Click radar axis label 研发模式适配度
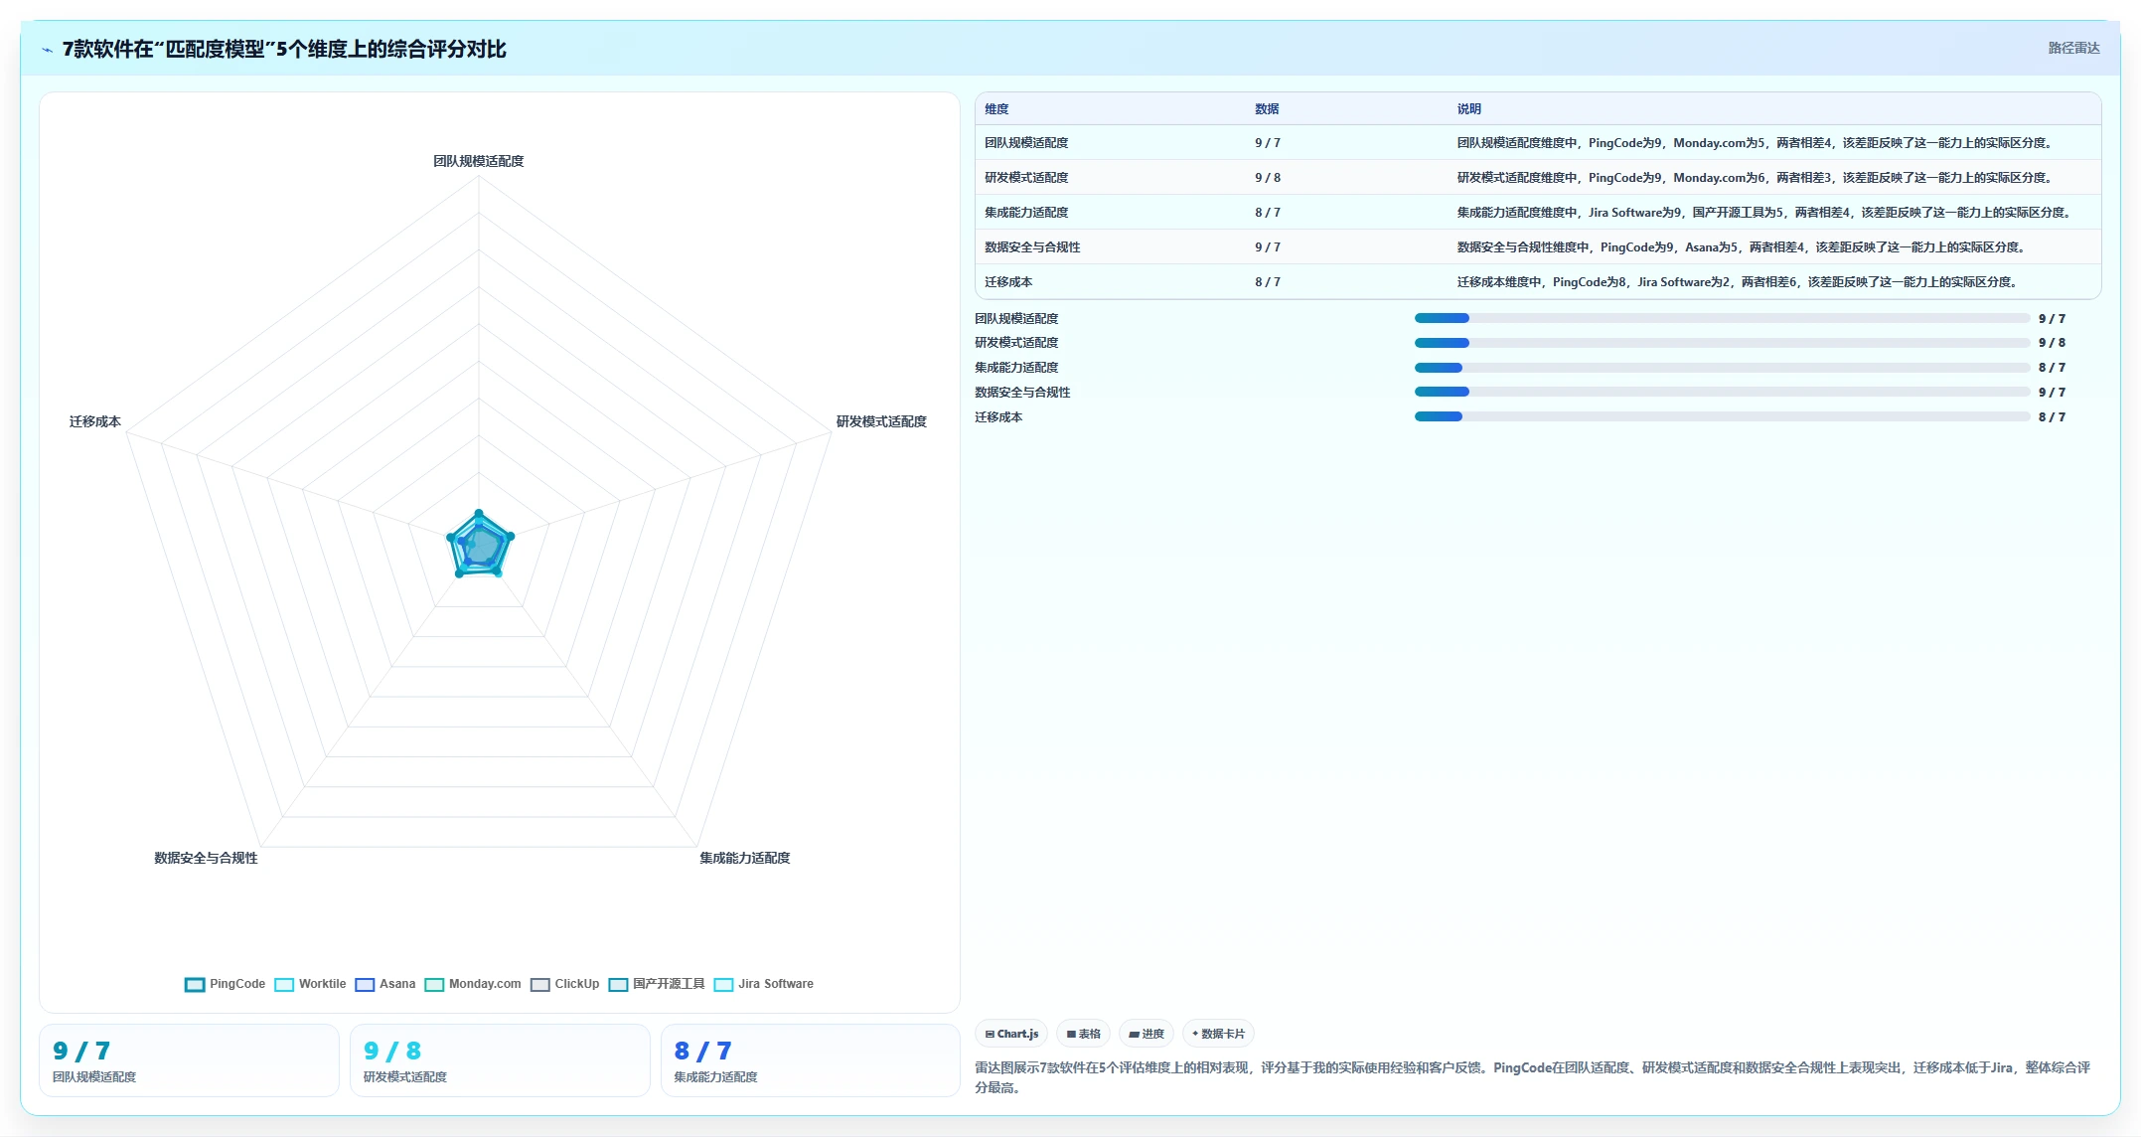The image size is (2141, 1137). click(x=881, y=421)
